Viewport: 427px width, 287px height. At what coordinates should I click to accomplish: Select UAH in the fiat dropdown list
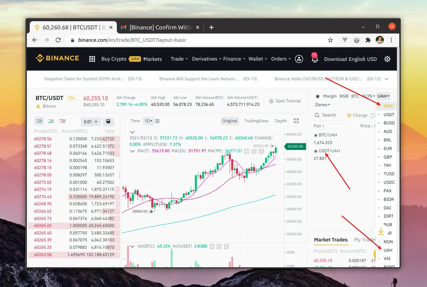388,250
